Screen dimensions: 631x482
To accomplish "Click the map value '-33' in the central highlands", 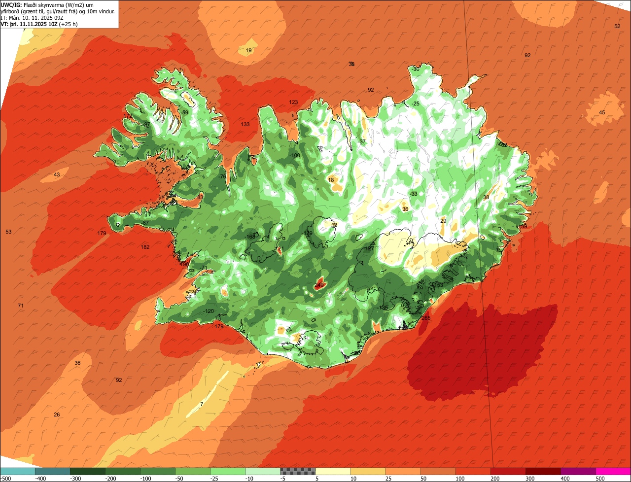I will [x=413, y=194].
